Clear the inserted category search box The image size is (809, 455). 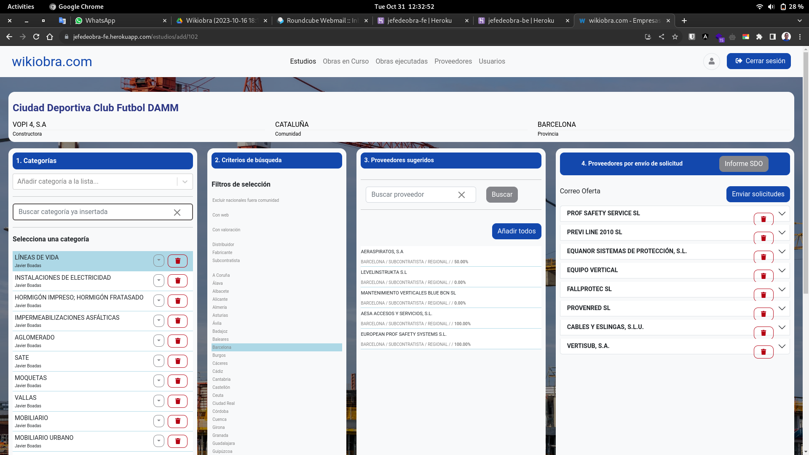[177, 212]
